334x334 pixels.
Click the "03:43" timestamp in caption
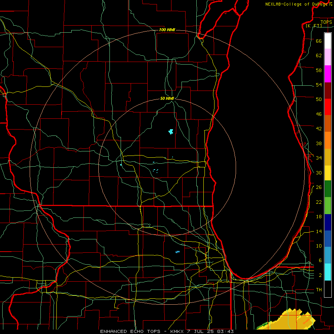pyautogui.click(x=225, y=331)
